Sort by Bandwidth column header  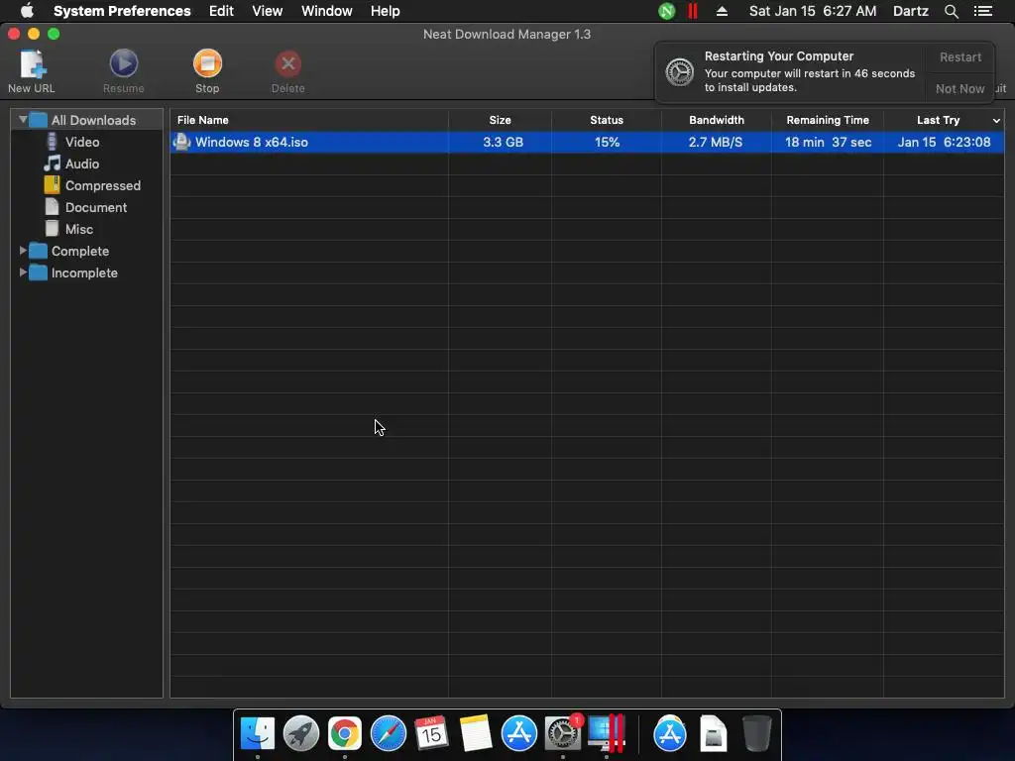(717, 120)
